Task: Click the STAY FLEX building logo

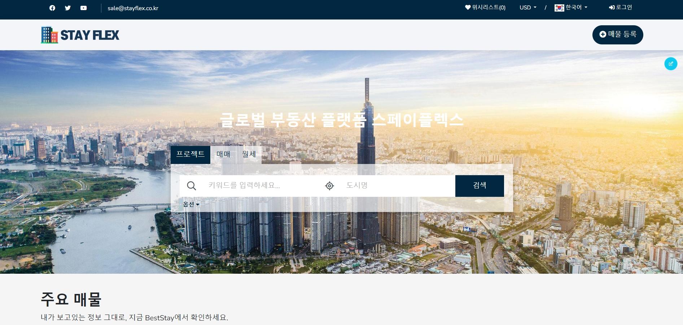Action: tap(49, 34)
